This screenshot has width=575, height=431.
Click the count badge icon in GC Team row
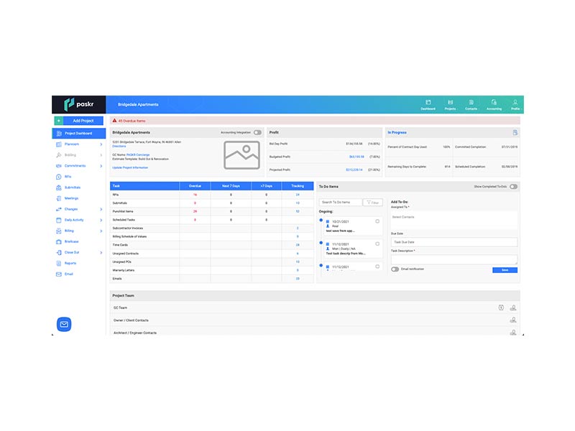pos(501,308)
